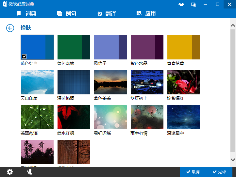
Task: Go back using the circular arrow button
Action: coord(10,28)
